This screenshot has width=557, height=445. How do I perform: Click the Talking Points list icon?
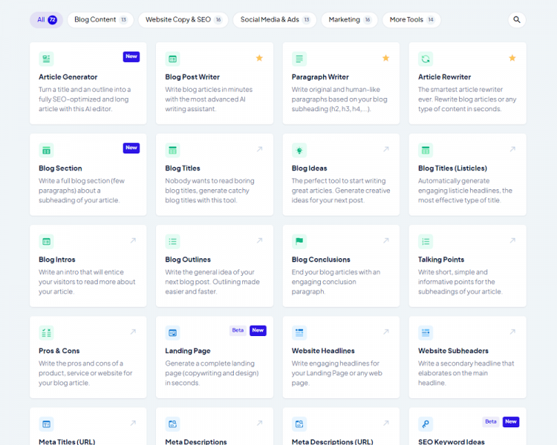[426, 242]
